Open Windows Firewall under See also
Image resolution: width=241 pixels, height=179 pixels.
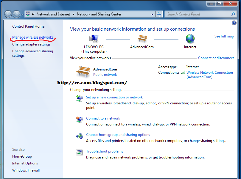(26, 170)
